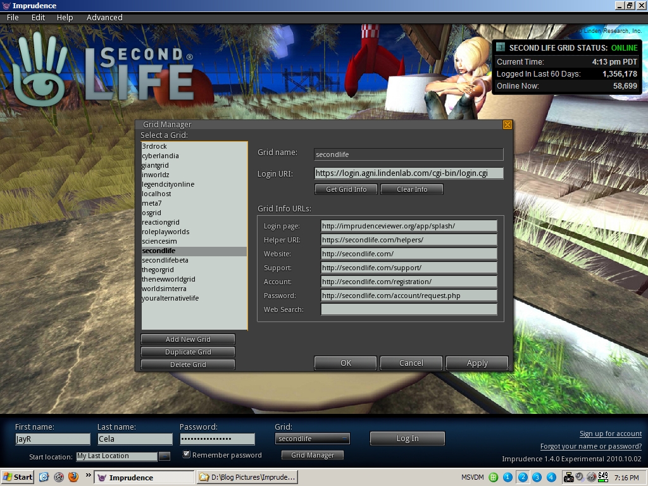Open the Advanced menu
This screenshot has width=648, height=486.
click(x=104, y=17)
